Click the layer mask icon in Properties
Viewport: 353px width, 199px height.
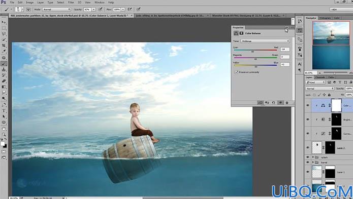(241, 33)
